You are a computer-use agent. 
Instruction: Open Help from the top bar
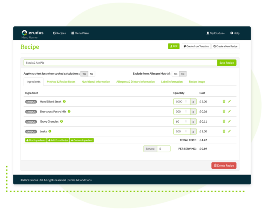(235, 33)
